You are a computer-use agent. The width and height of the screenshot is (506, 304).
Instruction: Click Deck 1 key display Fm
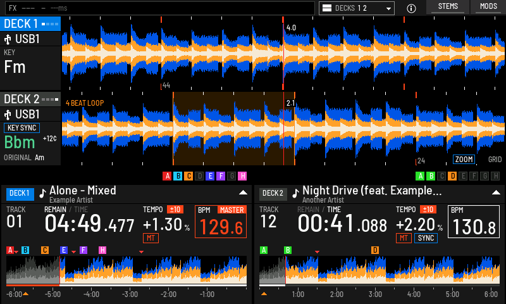pos(15,67)
